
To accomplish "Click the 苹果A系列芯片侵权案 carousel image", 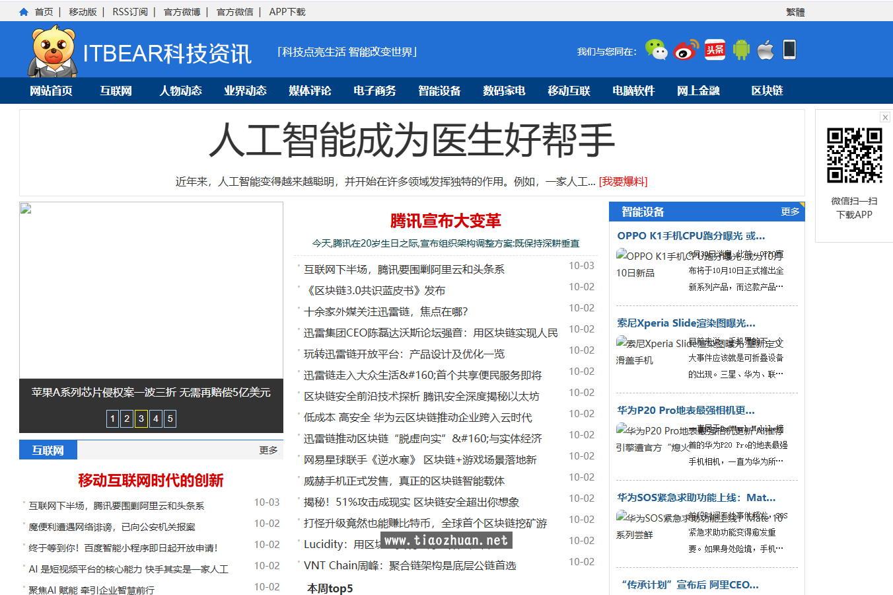I will [151, 291].
